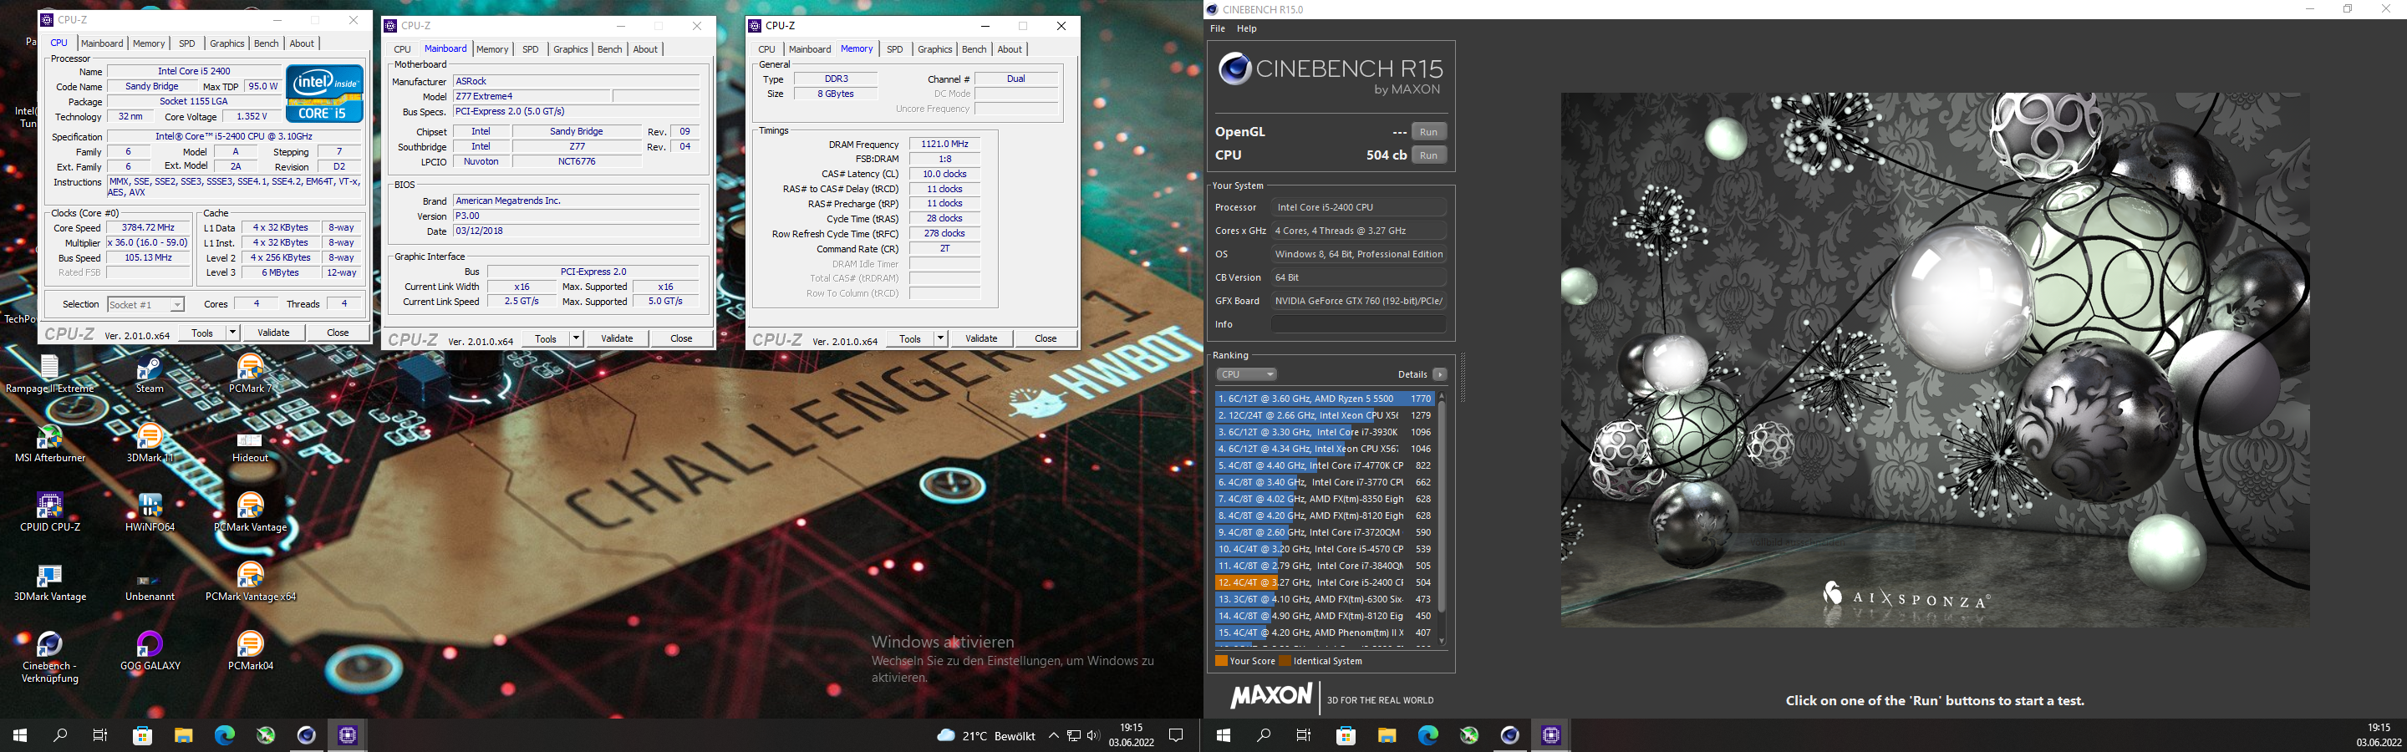Open About tab in Memory CPU-Z window
The height and width of the screenshot is (752, 2407).
coord(1010,48)
